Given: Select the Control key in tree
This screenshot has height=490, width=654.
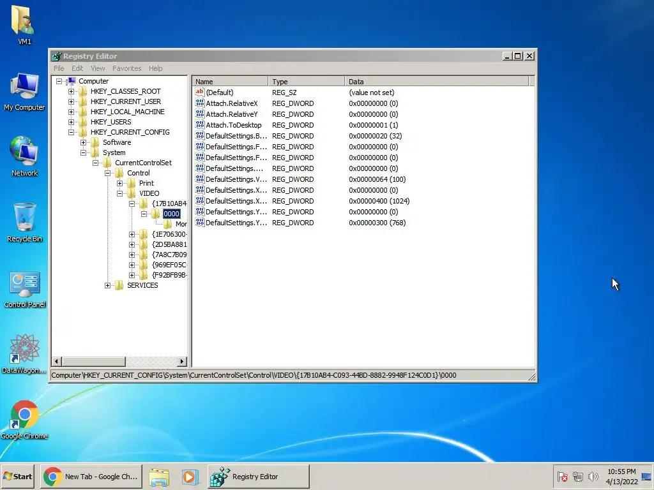Looking at the screenshot, I should [138, 173].
